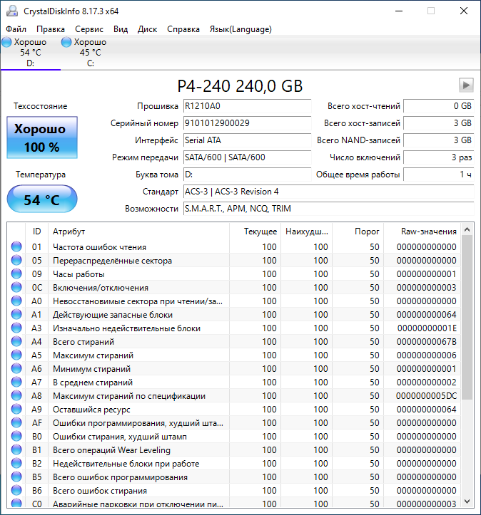481x515 pixels.
Task: Click the status orb for attribute 01
Action: pos(16,246)
